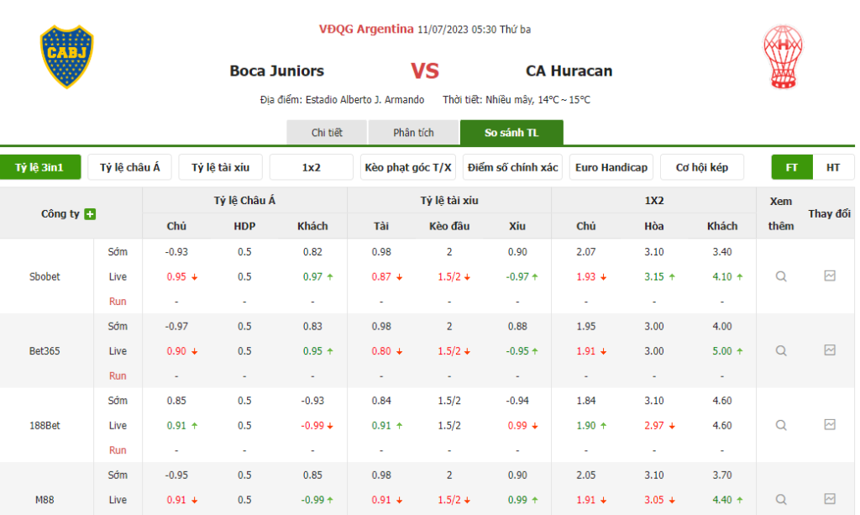The height and width of the screenshot is (515, 860).
Task: Open Sbobet magnifier view-more icon
Action: pos(781,276)
